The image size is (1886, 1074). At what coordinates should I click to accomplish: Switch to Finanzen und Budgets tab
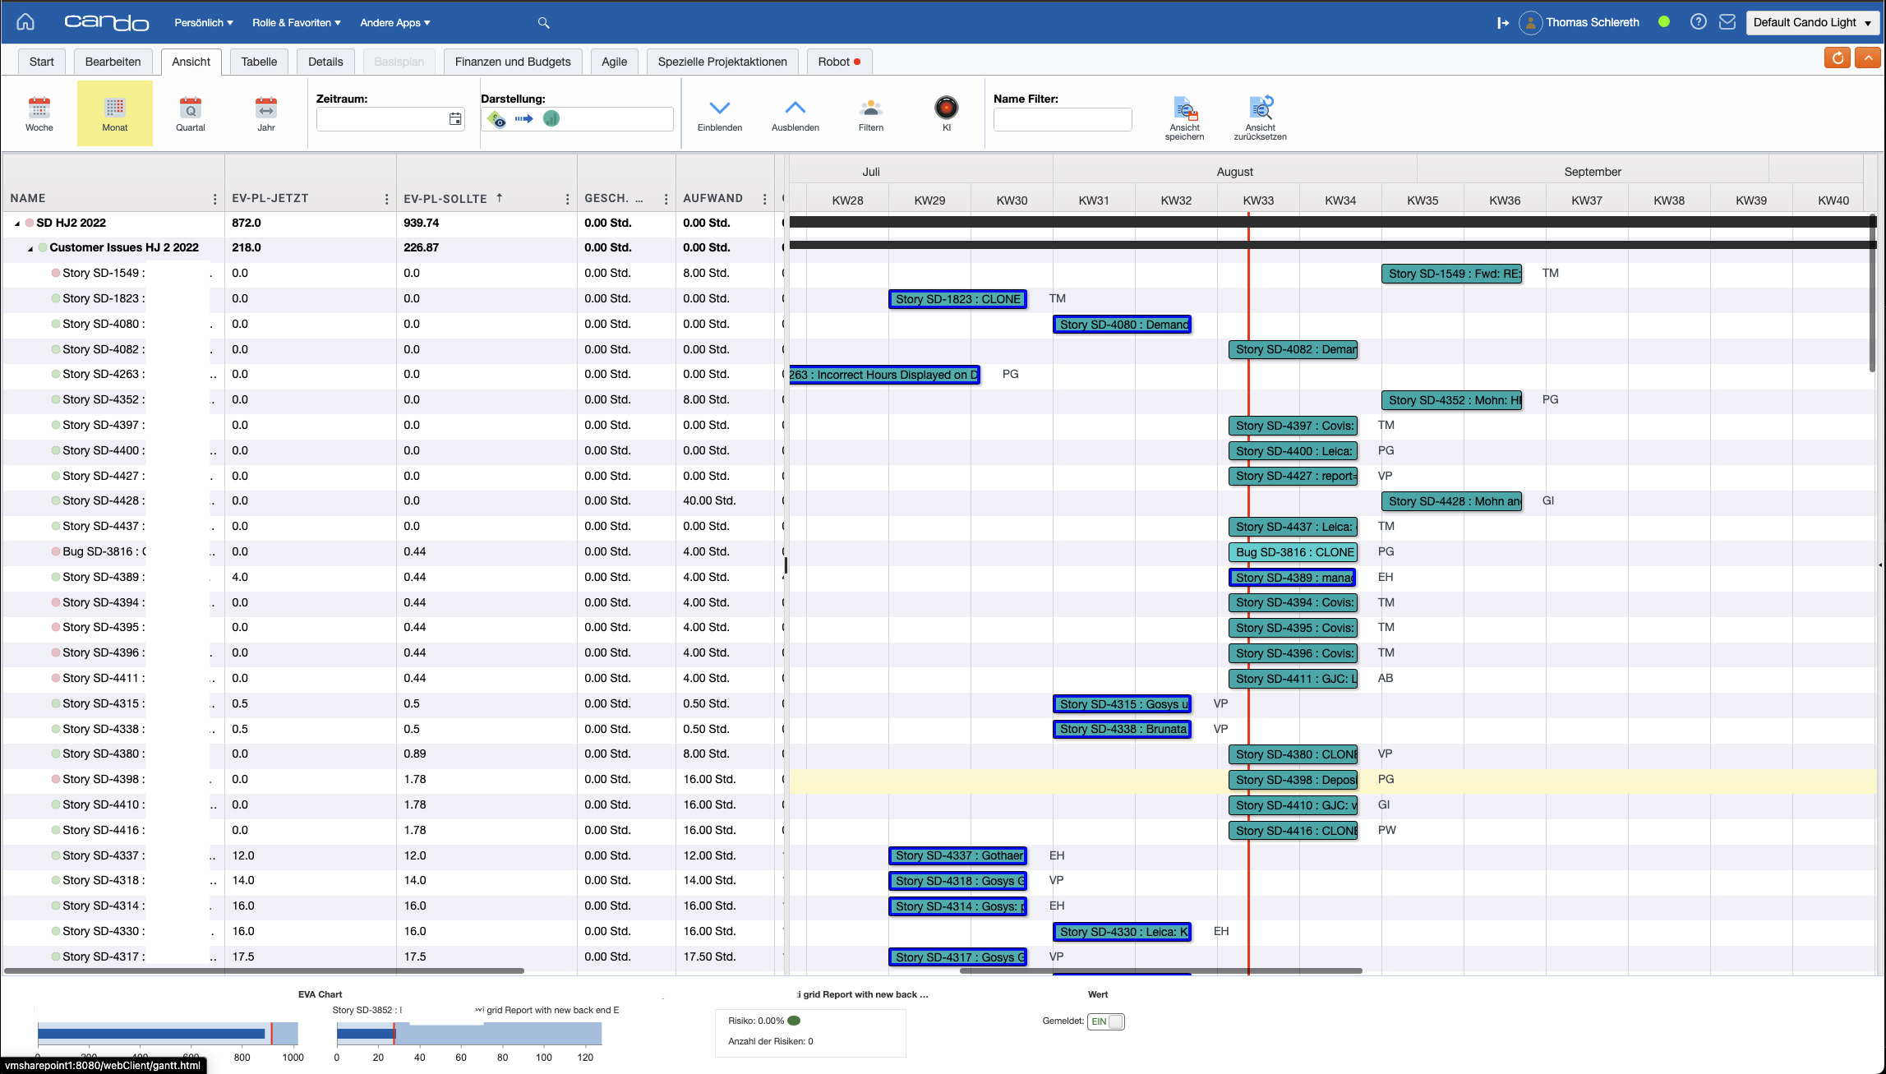pyautogui.click(x=512, y=62)
